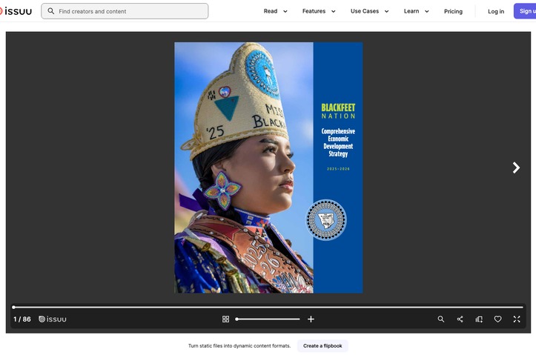
Task: Like the publication with heart icon
Action: coord(497,319)
